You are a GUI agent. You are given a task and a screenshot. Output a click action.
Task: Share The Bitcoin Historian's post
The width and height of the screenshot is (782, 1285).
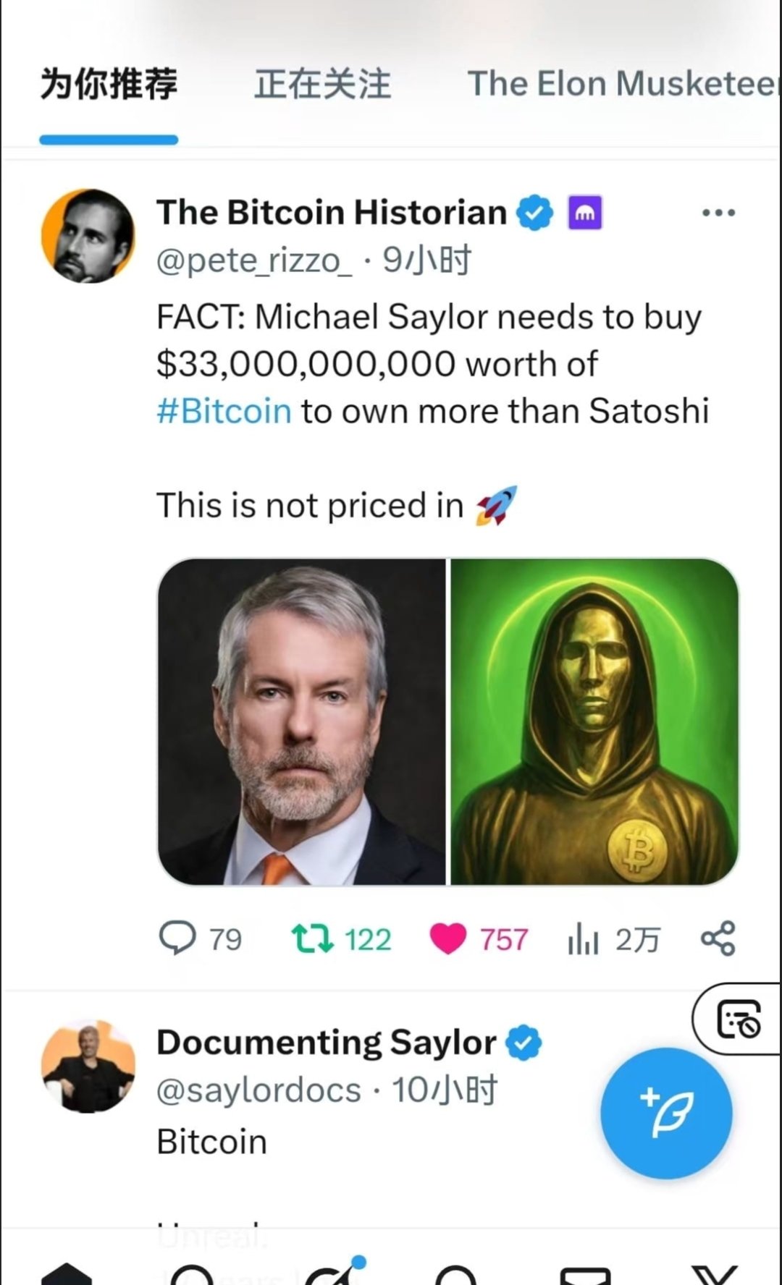718,938
